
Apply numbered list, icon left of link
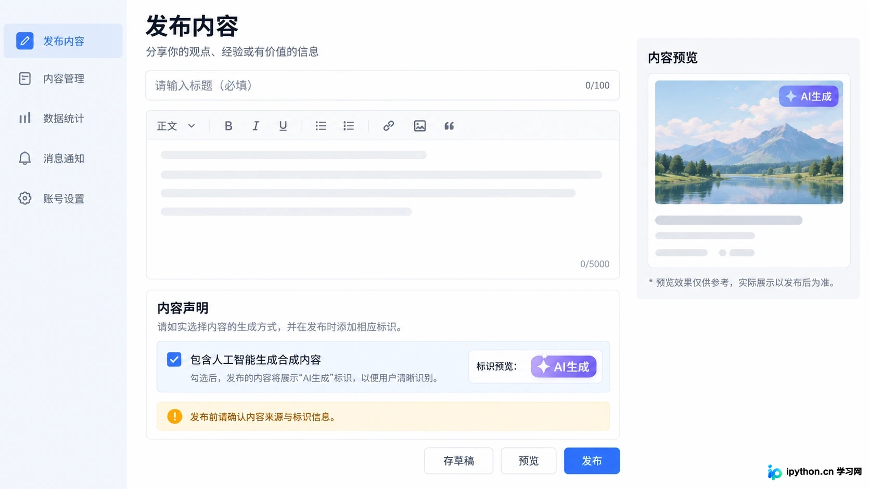click(349, 126)
